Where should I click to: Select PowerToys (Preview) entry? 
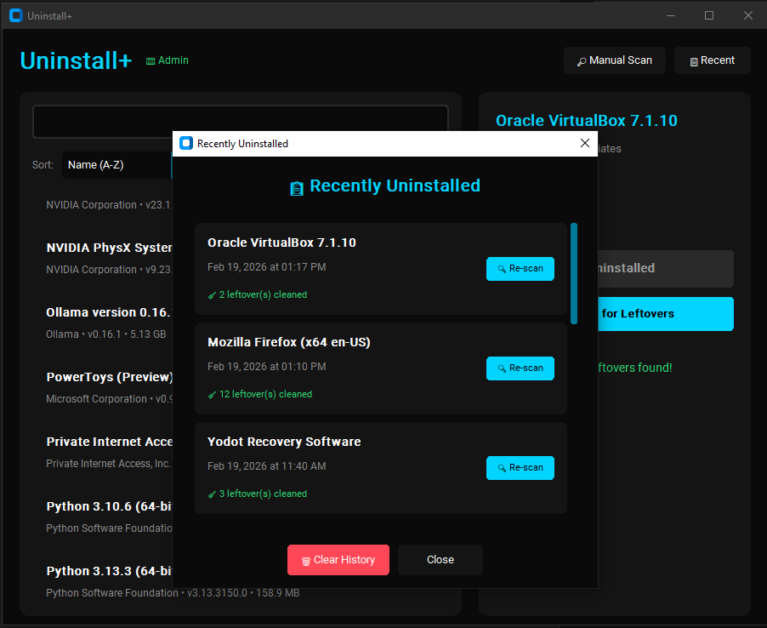point(109,388)
